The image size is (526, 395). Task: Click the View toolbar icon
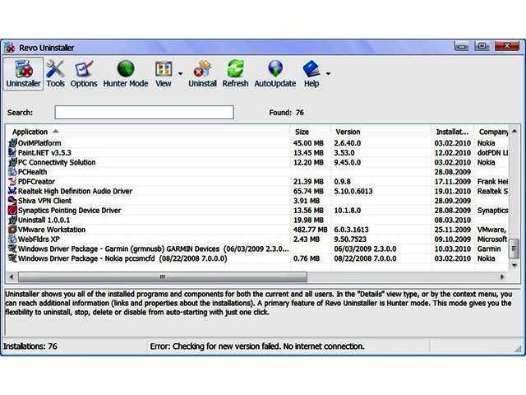coord(164,72)
